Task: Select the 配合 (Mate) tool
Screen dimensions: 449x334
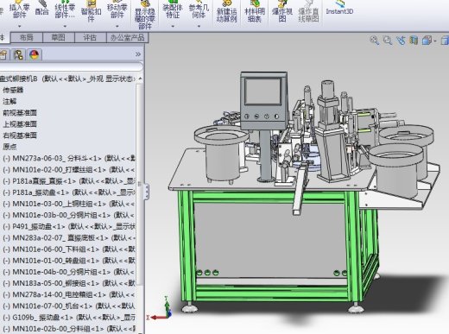Action: click(42, 8)
